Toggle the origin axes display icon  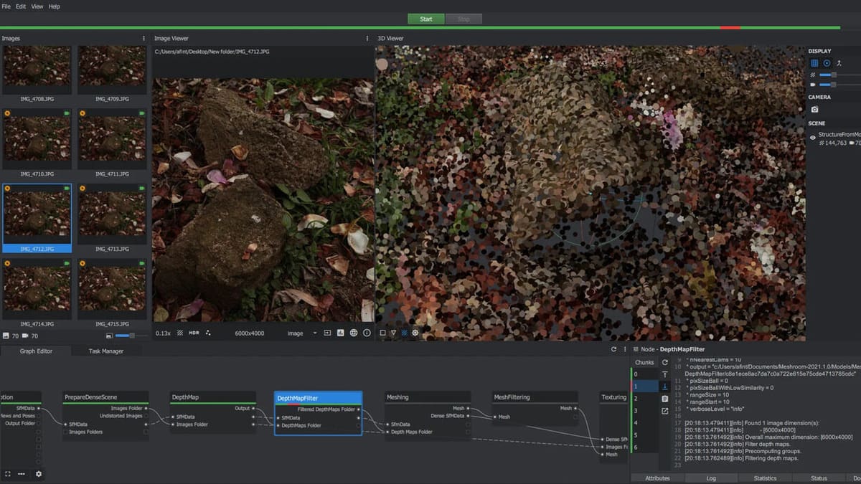[x=839, y=63]
